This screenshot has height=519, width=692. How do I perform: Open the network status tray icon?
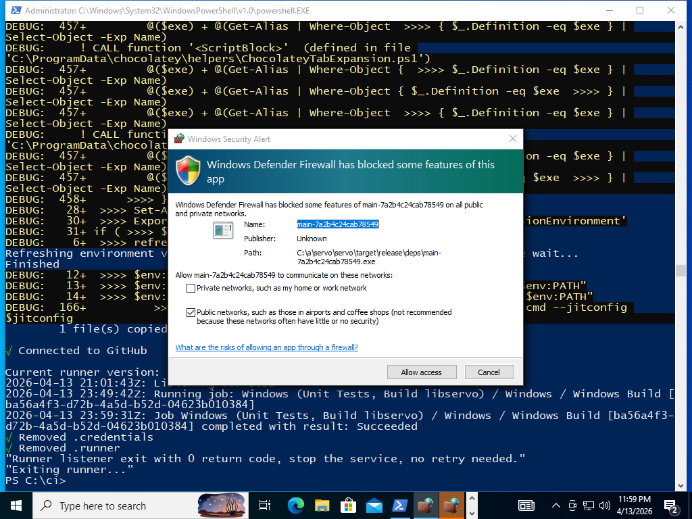pos(589,505)
